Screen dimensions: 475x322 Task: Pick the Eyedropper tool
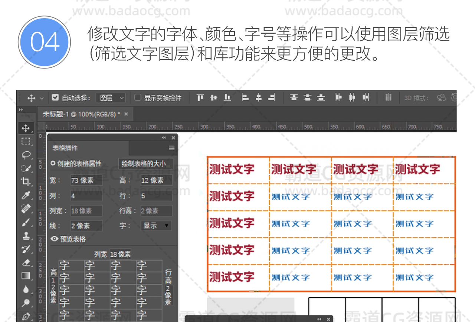(26, 195)
